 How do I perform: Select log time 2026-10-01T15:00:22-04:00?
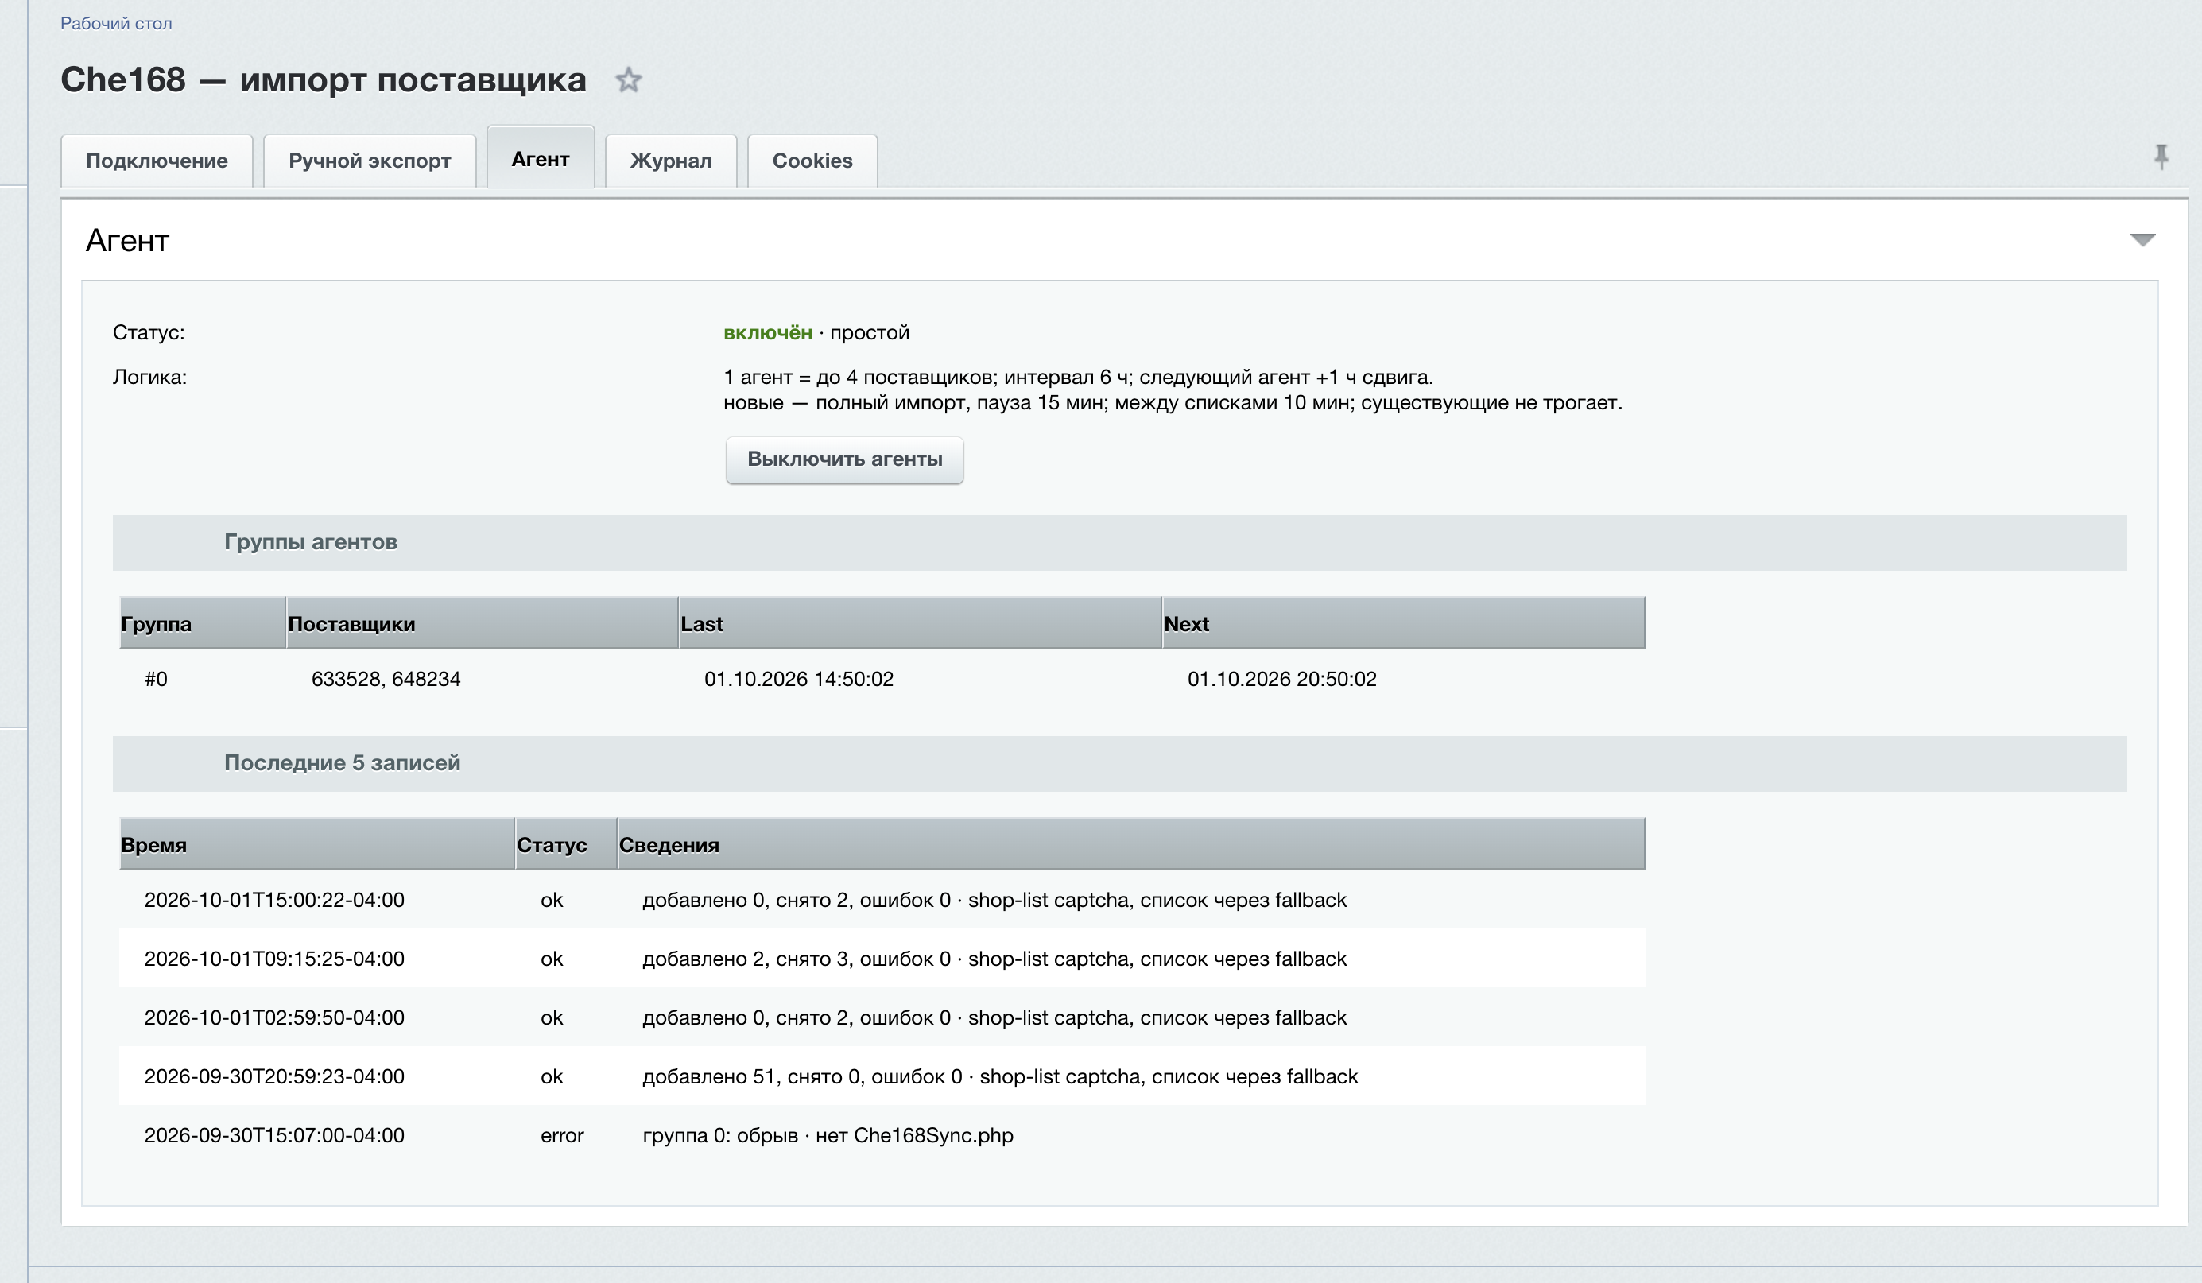click(274, 900)
